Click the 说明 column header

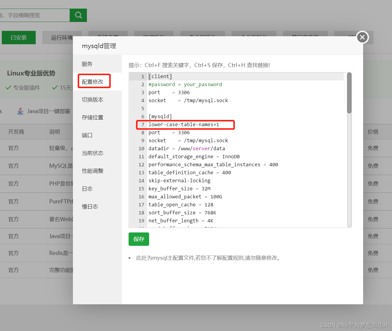coord(54,132)
